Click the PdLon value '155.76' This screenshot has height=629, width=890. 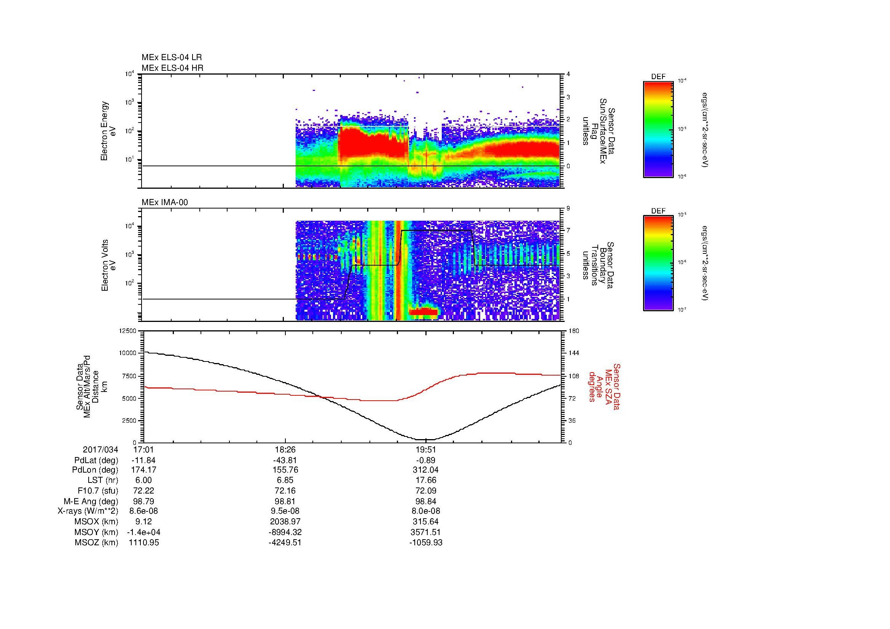tap(285, 470)
